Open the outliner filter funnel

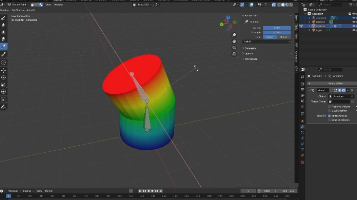tap(351, 5)
